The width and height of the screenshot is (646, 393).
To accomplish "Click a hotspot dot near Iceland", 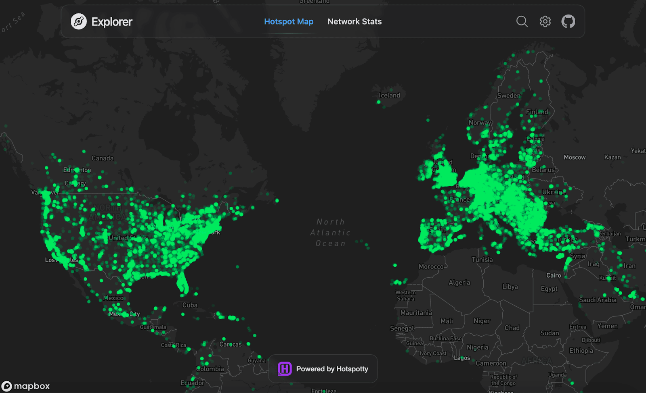I will coord(378,102).
